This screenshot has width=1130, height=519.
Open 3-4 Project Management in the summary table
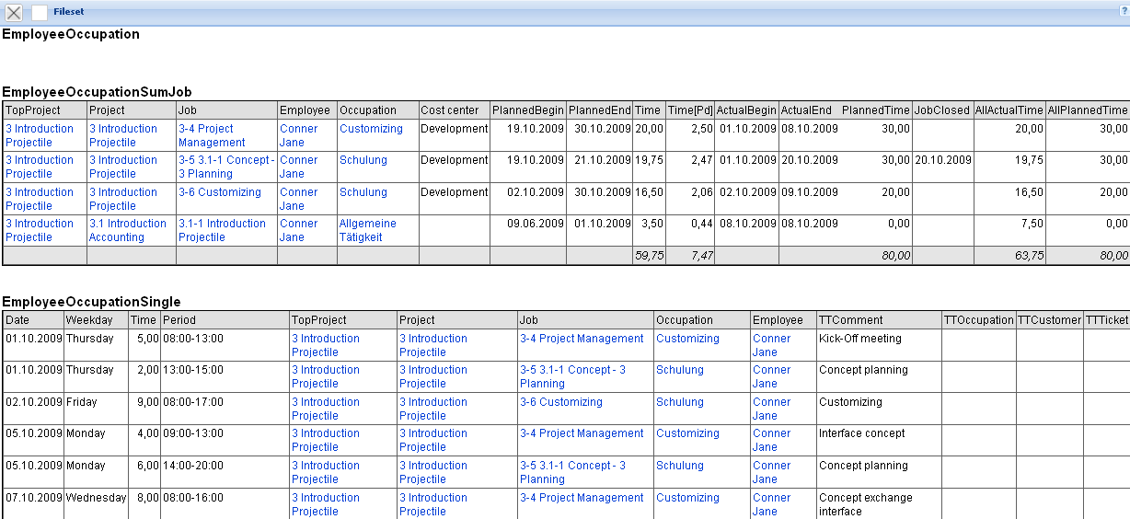212,135
